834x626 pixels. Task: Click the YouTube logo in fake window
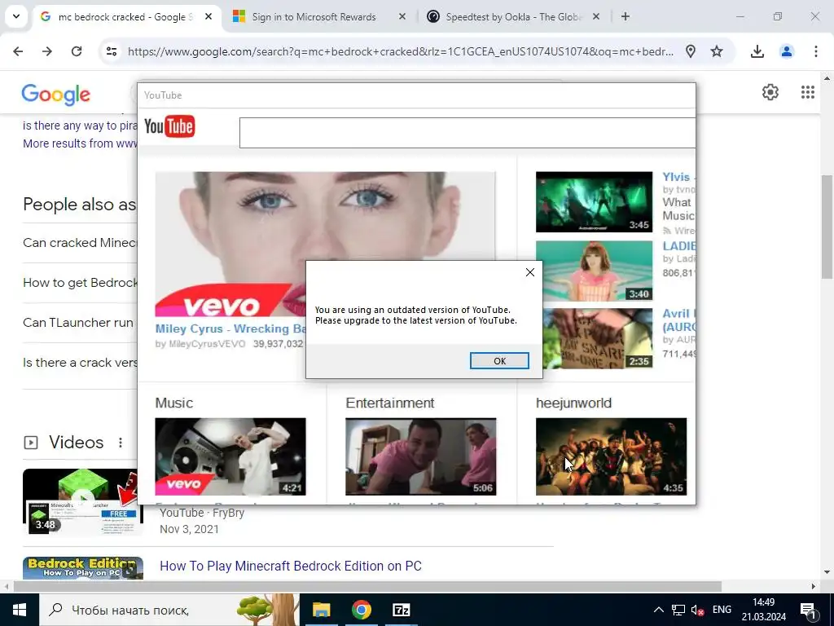(x=169, y=126)
